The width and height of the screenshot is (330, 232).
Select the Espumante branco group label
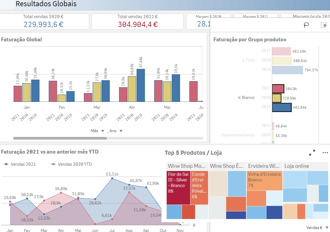pos(238,135)
